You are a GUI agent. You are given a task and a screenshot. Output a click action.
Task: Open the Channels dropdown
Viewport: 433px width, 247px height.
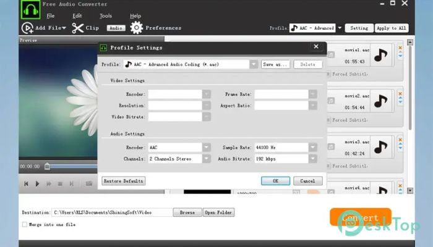pyautogui.click(x=206, y=159)
